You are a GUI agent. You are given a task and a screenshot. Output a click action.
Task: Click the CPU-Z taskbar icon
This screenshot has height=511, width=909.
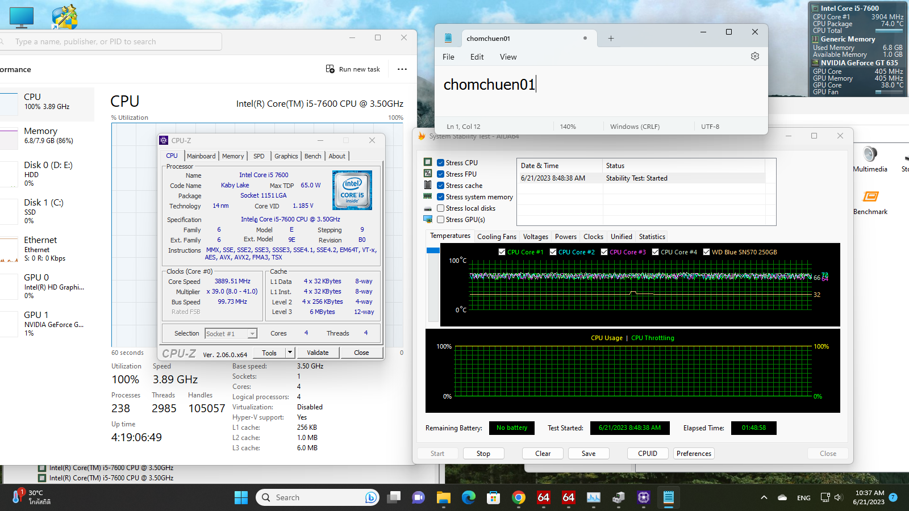pos(643,497)
